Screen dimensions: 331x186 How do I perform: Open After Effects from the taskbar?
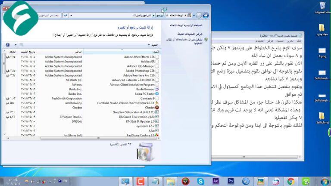click(x=215, y=181)
